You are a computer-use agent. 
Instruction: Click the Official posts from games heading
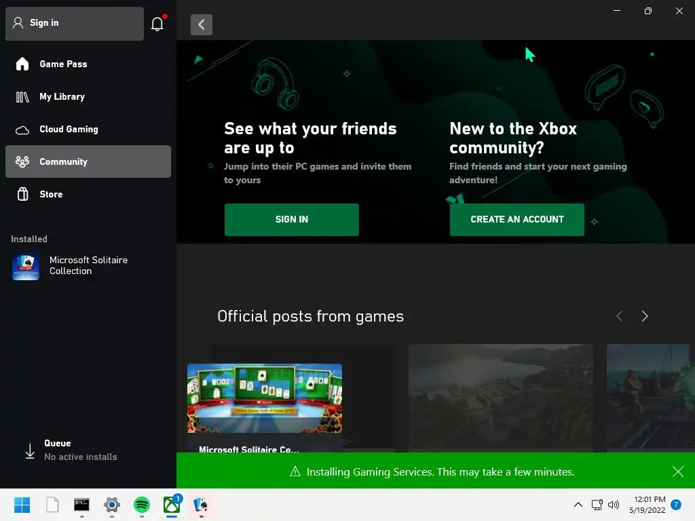click(x=310, y=316)
